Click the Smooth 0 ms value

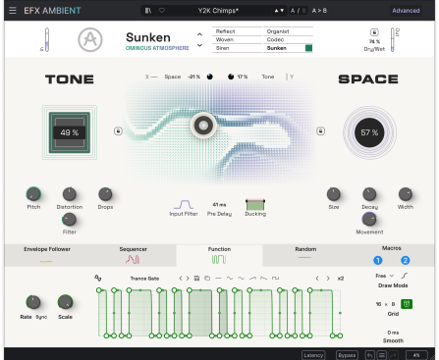click(x=393, y=333)
